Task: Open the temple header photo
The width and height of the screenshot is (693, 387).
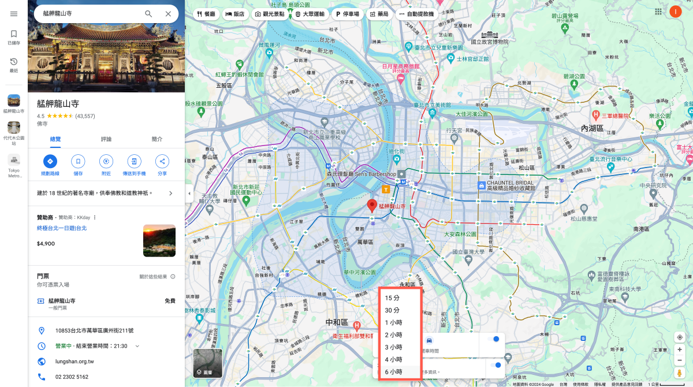Action: (106, 58)
